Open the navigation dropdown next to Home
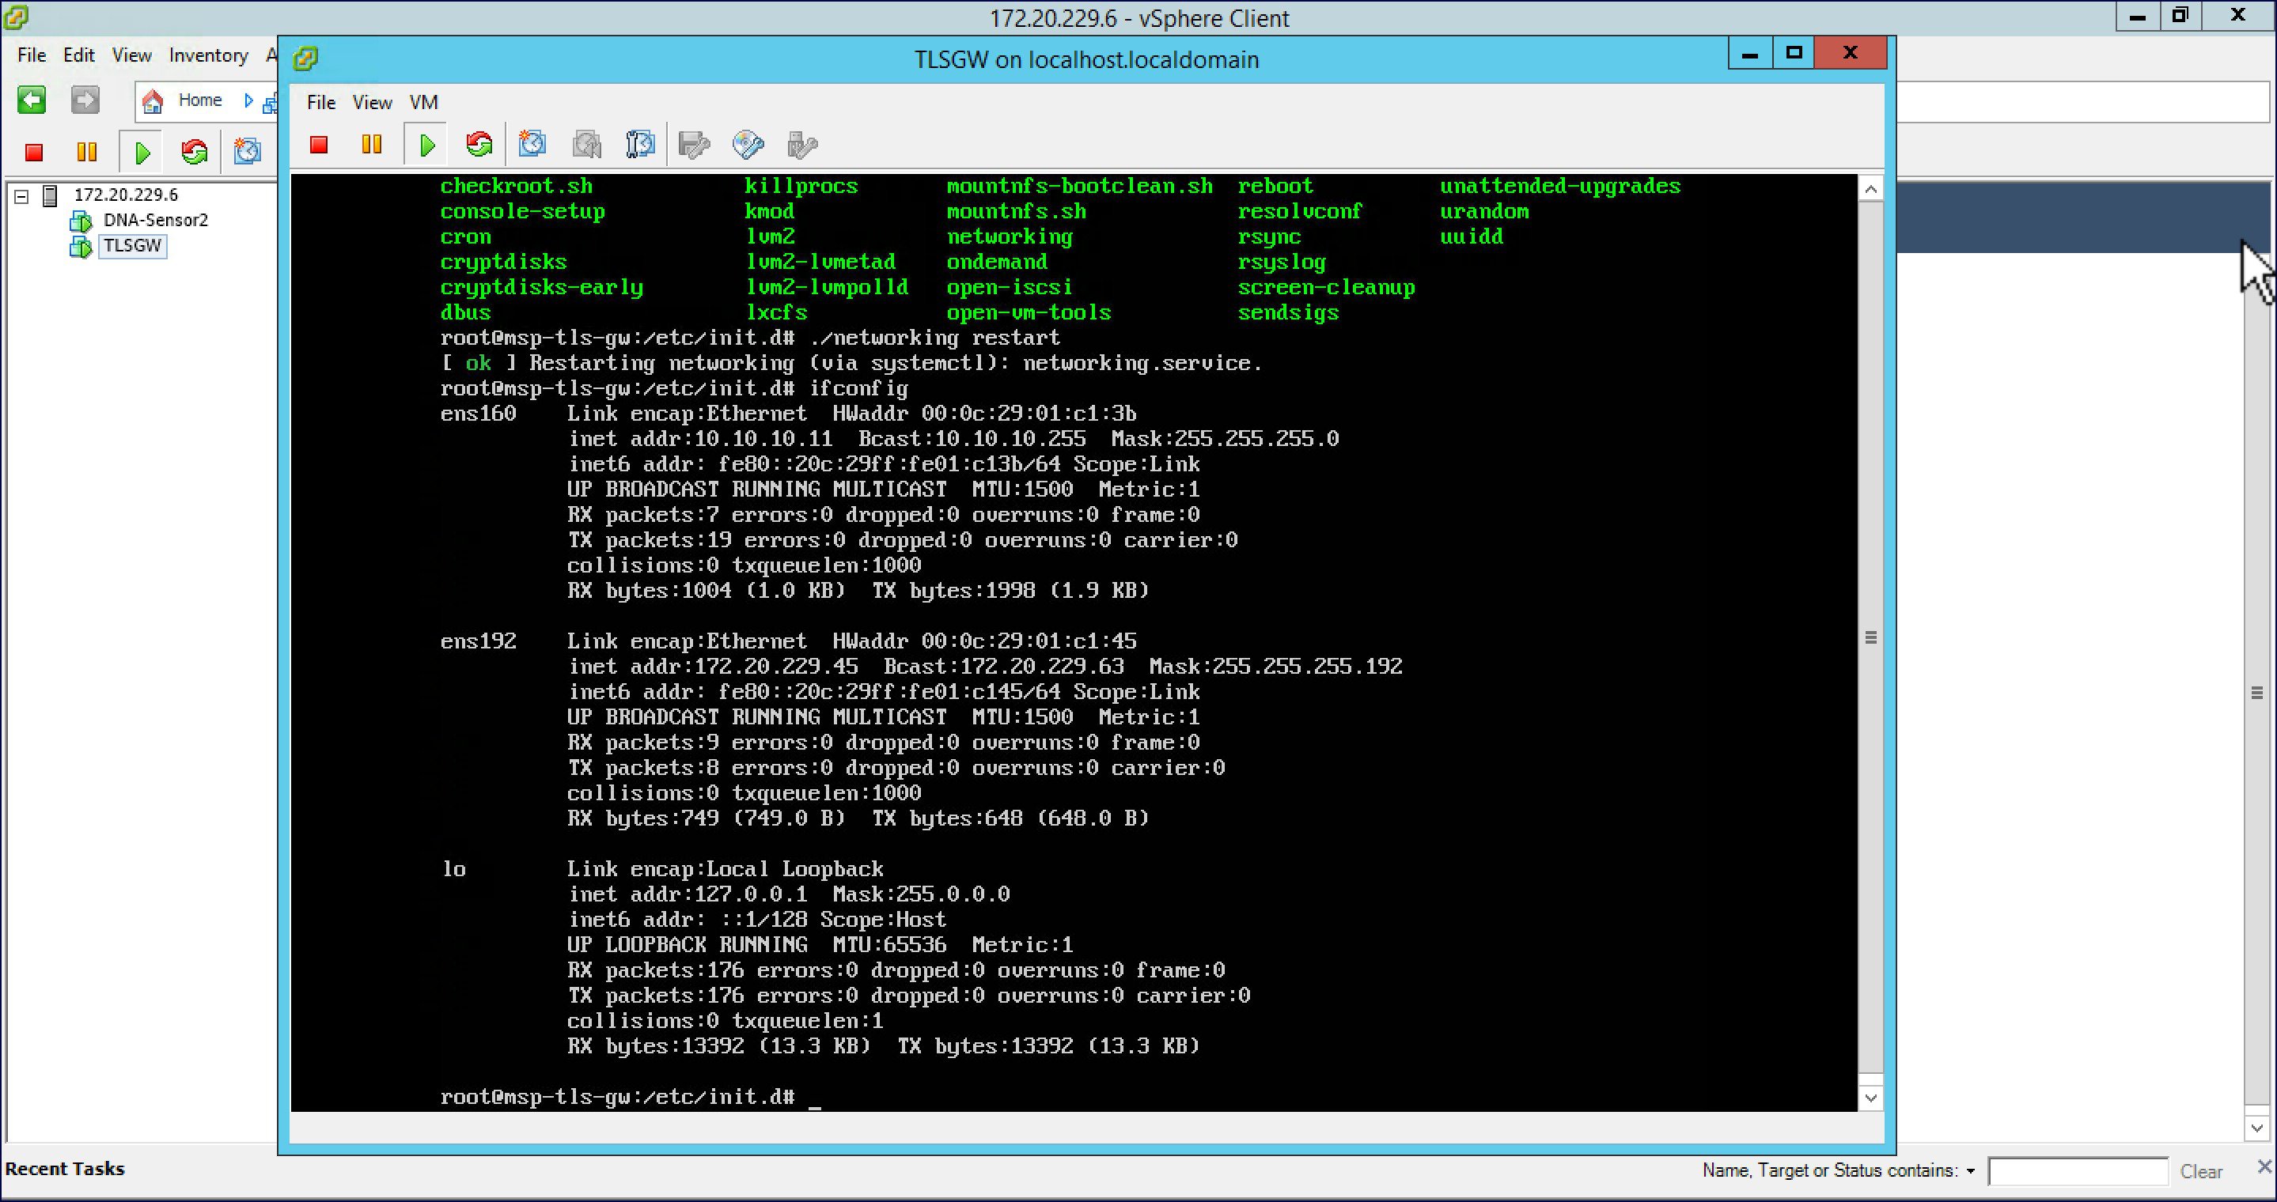The width and height of the screenshot is (2277, 1202). 248,100
